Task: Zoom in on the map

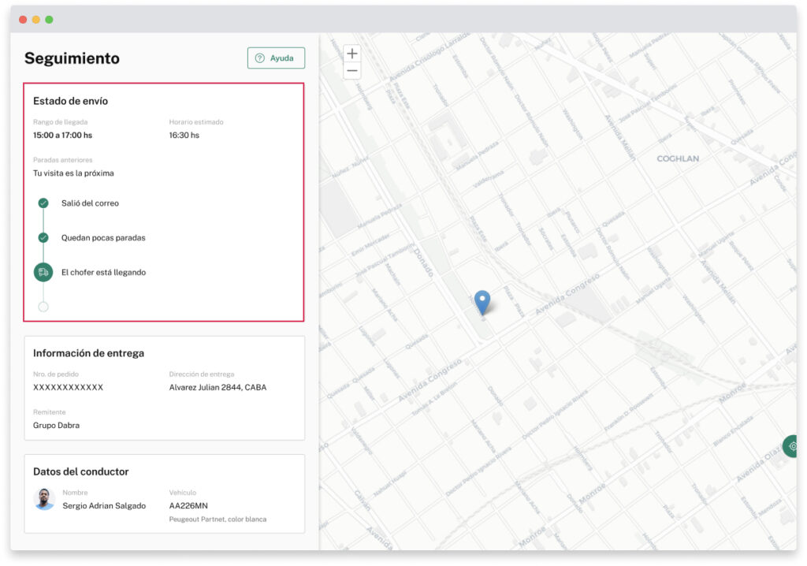Action: [x=352, y=54]
